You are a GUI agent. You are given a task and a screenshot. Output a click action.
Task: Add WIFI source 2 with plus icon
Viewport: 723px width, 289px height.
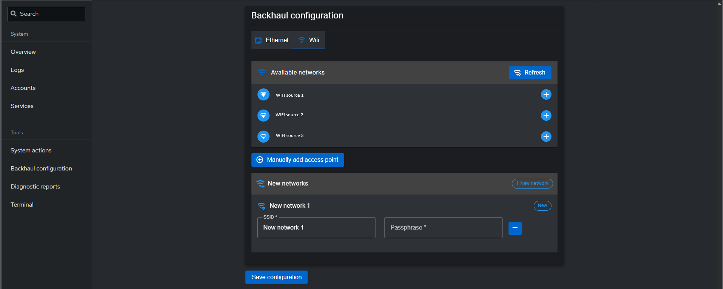(x=546, y=116)
